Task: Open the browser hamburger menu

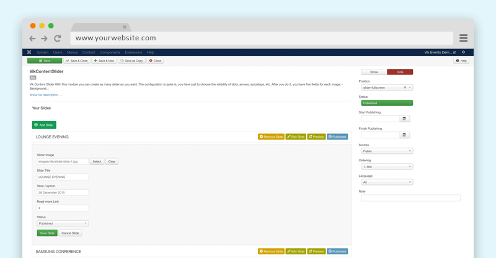Action: pyautogui.click(x=463, y=38)
